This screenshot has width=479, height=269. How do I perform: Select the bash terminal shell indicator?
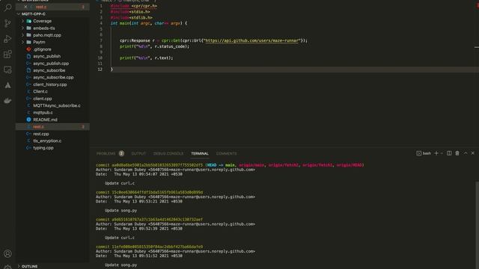pos(424,153)
